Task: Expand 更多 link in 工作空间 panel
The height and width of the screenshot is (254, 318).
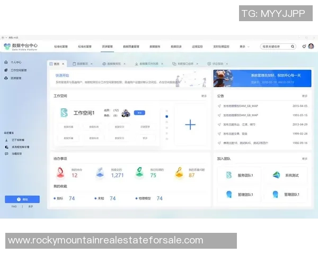Action: 204,96
